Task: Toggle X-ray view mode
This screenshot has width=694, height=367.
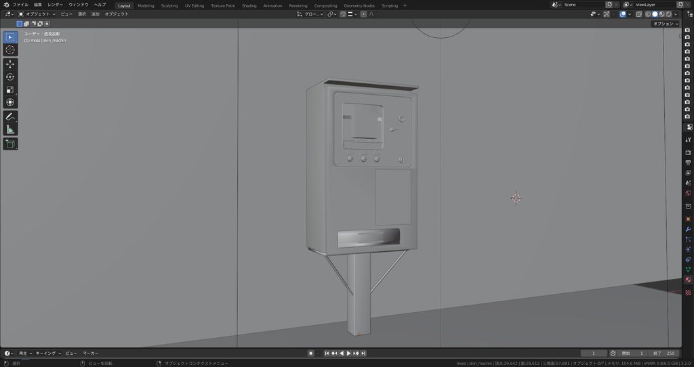Action: tap(640, 14)
